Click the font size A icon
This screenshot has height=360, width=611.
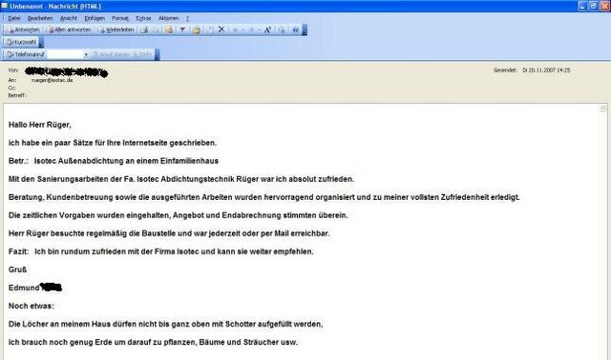(x=267, y=30)
